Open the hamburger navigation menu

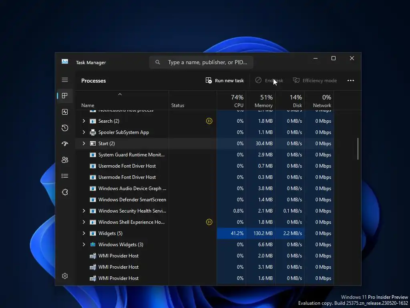click(65, 80)
